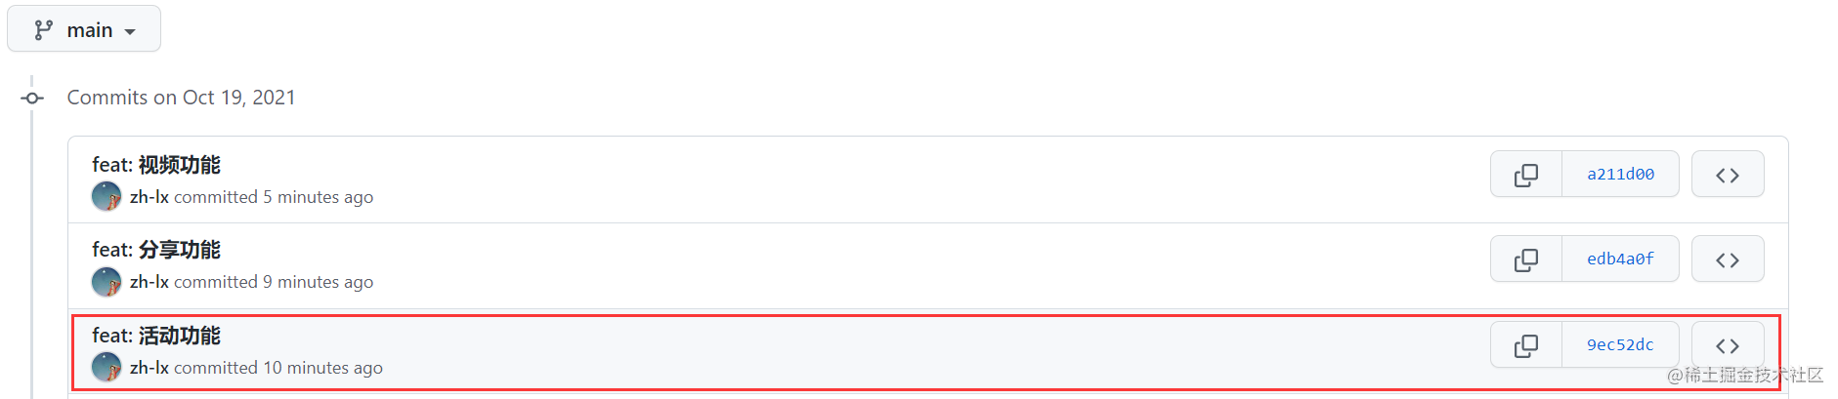Open zh-lx author link on second commit
The height and width of the screenshot is (399, 1838).
[x=150, y=282]
